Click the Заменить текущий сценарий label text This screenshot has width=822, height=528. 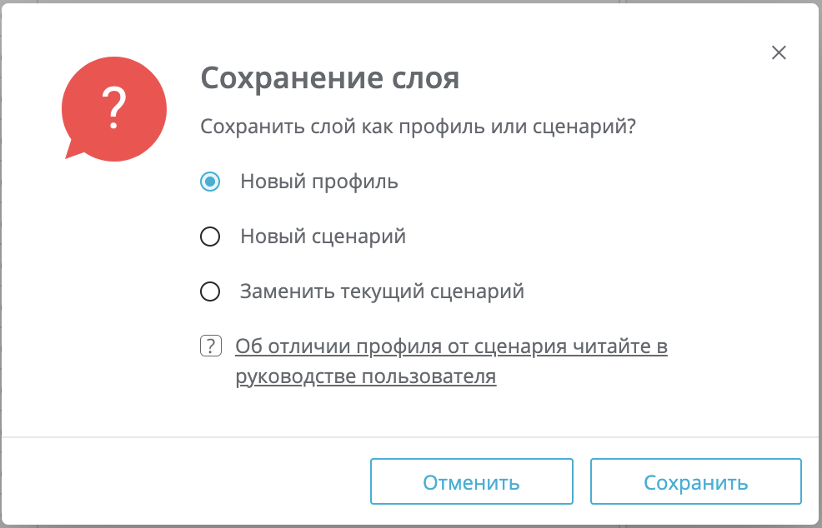click(382, 291)
